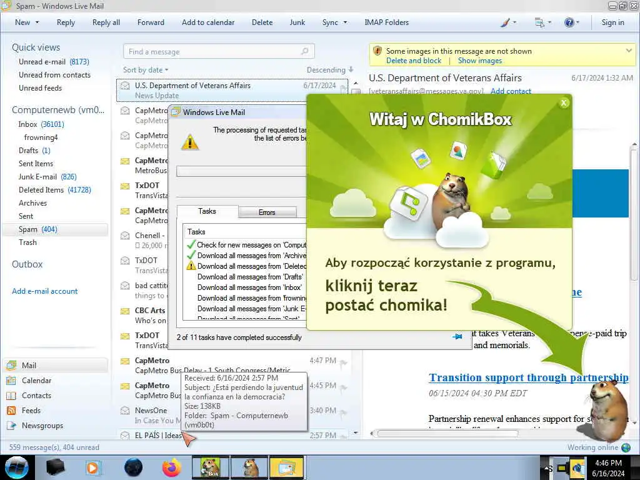This screenshot has height=480, width=640.
Task: Click Reply all in the toolbar
Action: 106,22
